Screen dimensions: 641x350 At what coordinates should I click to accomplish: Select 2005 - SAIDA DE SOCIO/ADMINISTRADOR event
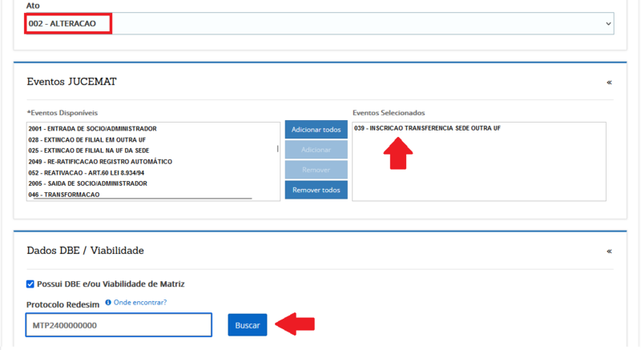[87, 183]
